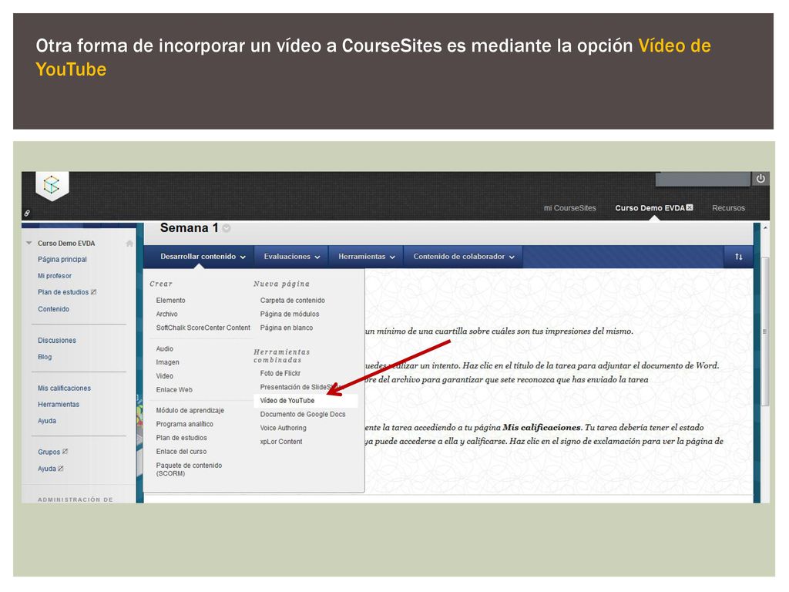Select Voice Authoring
The height and width of the screenshot is (592, 789).
pyautogui.click(x=283, y=428)
